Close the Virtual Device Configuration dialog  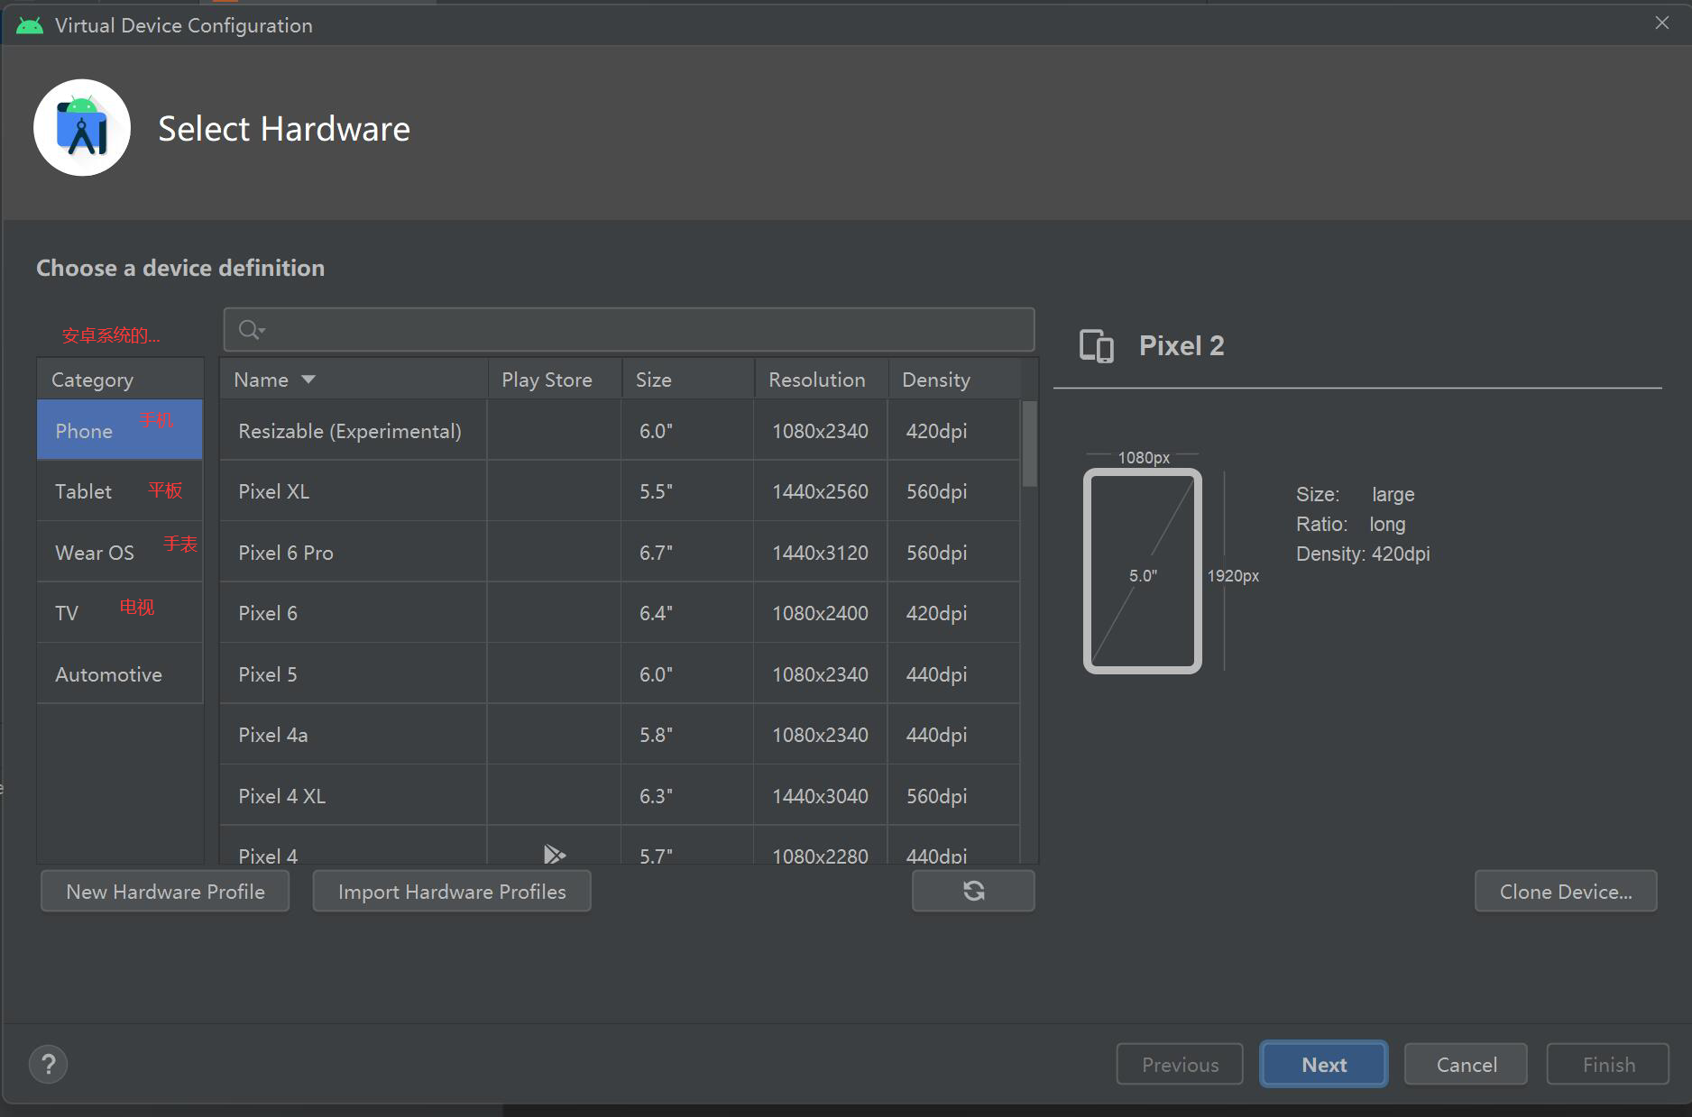1662,23
